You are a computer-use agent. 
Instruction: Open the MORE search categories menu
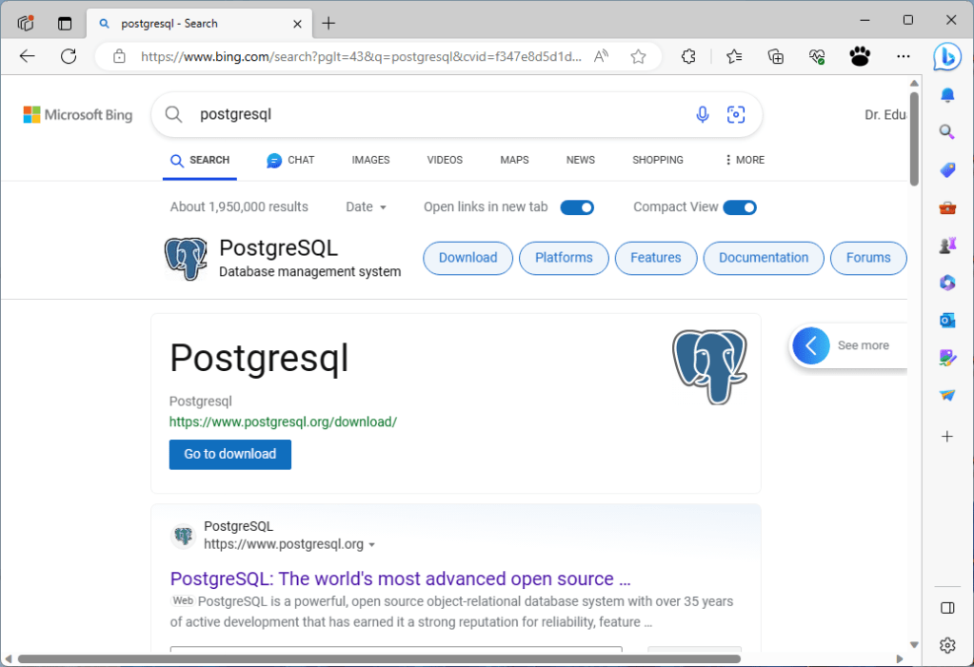point(745,160)
